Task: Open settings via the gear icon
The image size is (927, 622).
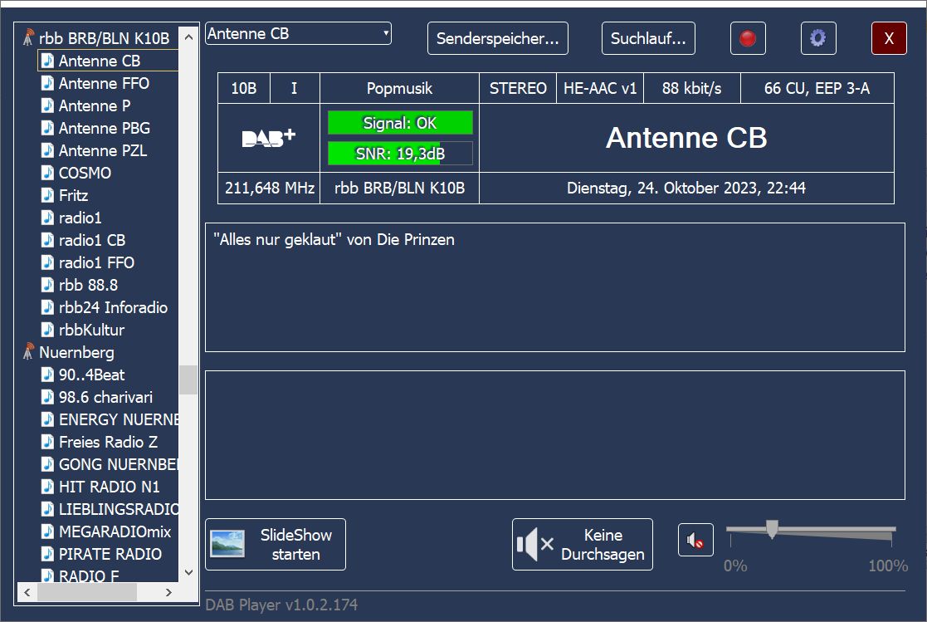Action: pos(818,38)
